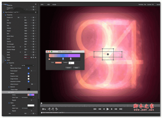162x118 pixels.
Task: Collapse the Colors section triangle
Action: [x=8, y=92]
